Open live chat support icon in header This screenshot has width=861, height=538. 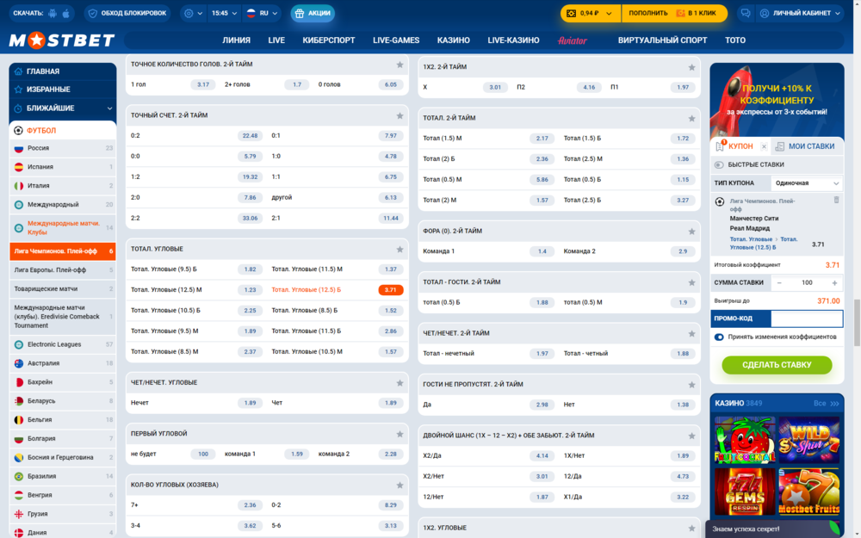pos(745,13)
